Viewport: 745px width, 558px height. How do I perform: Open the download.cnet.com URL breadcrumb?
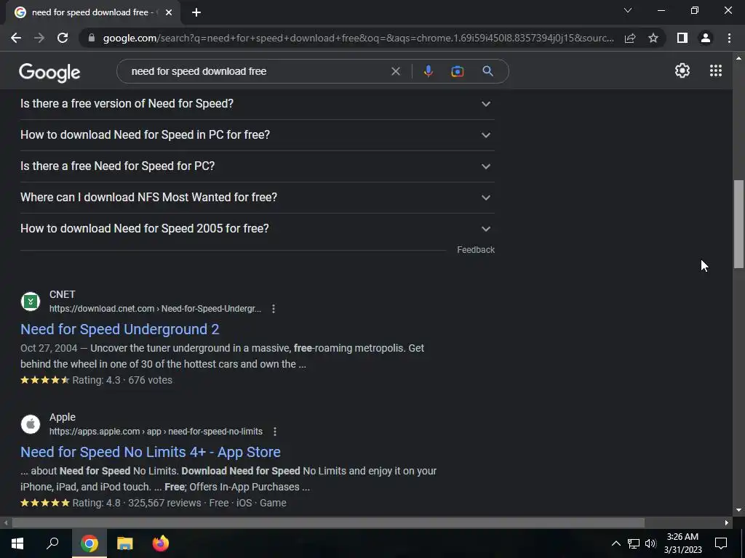pos(155,309)
